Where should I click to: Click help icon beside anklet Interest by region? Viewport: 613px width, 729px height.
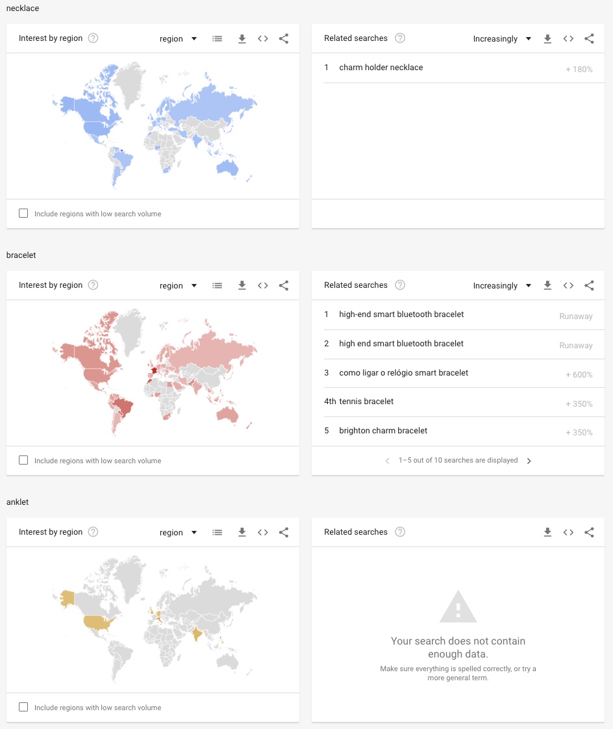[94, 532]
